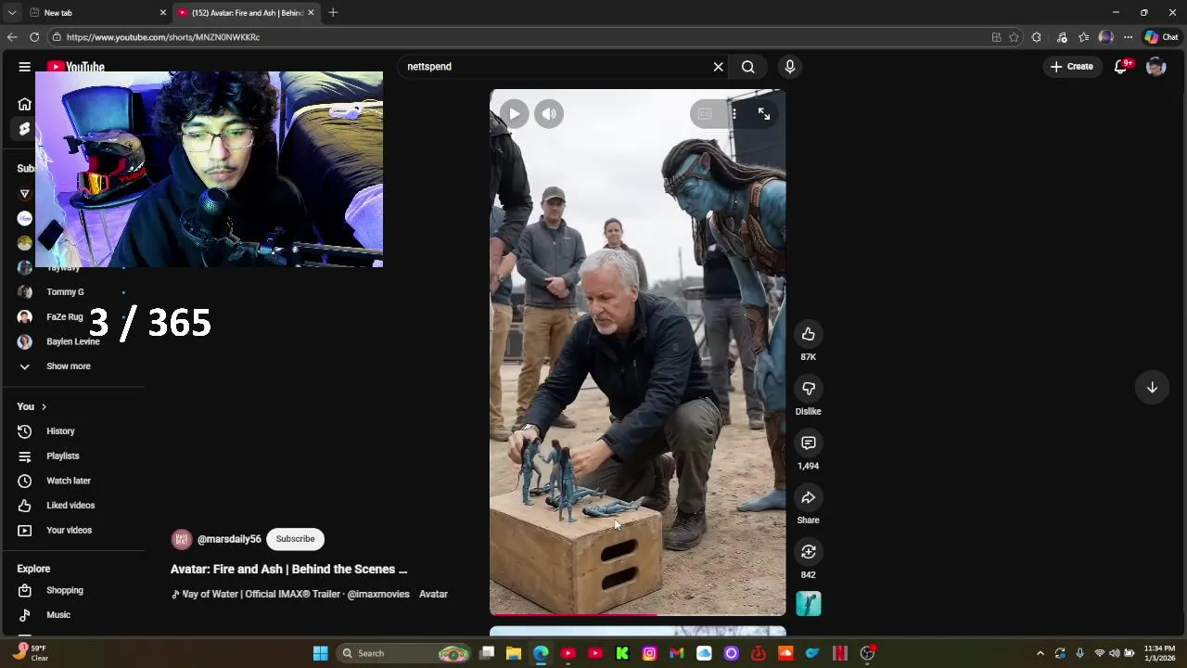
Task: Seek using the red progress bar
Action: (637, 614)
